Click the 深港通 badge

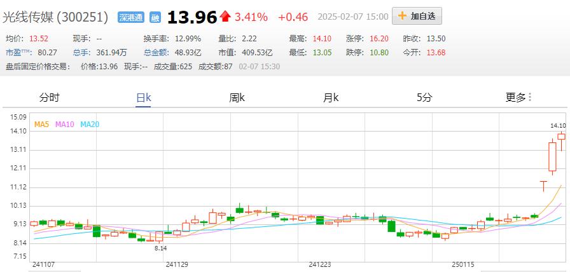(x=131, y=17)
